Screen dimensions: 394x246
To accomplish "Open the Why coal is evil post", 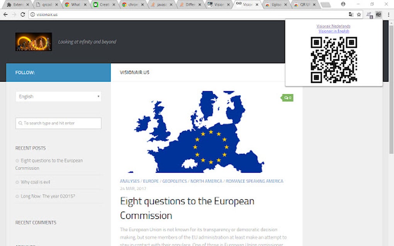I will pos(36,182).
